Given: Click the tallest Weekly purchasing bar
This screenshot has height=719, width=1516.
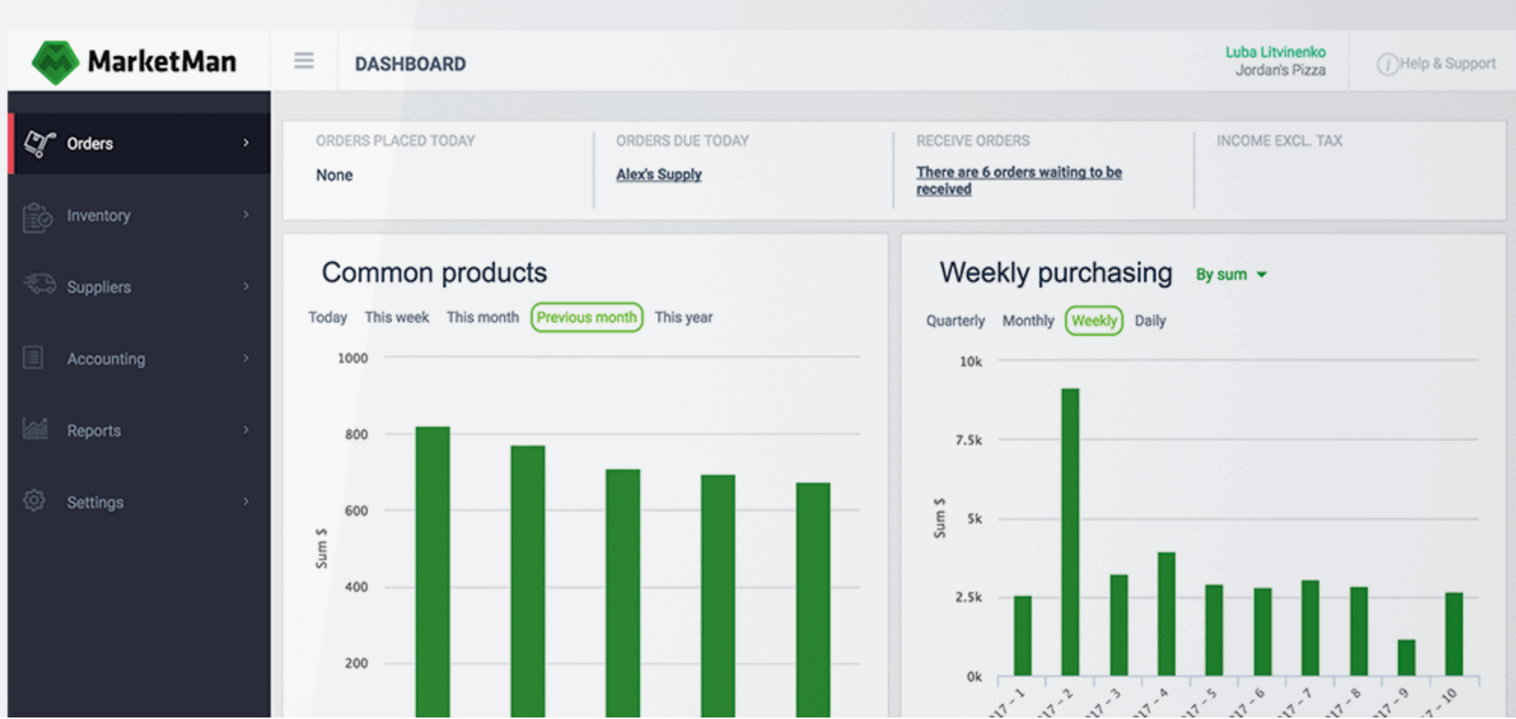Looking at the screenshot, I should point(1070,530).
